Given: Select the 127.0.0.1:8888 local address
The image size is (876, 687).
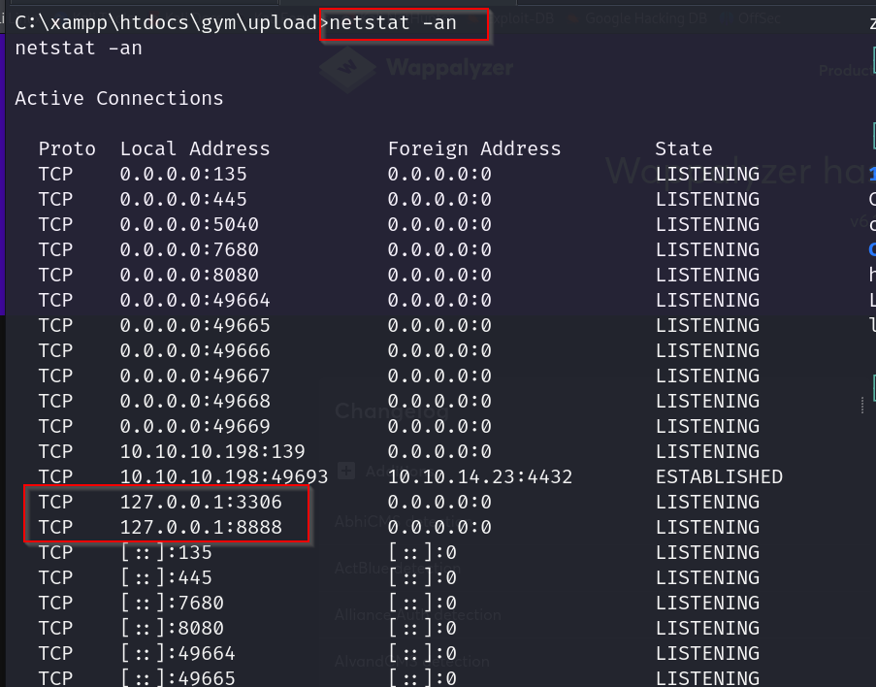Looking at the screenshot, I should pyautogui.click(x=201, y=527).
